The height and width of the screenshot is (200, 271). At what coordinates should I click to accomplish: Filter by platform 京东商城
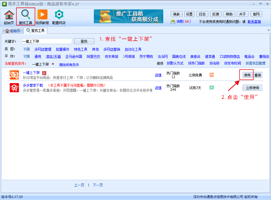point(111,57)
